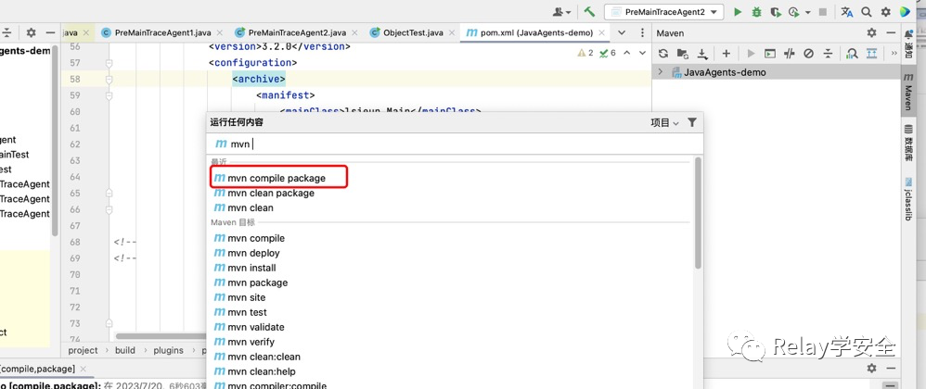The height and width of the screenshot is (389, 926).
Task: Start debugging with the green bug icon
Action: [x=756, y=12]
